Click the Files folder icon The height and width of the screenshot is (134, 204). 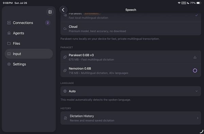[9, 43]
